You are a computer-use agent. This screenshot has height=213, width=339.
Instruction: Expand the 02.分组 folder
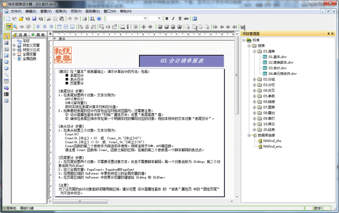tap(254, 79)
